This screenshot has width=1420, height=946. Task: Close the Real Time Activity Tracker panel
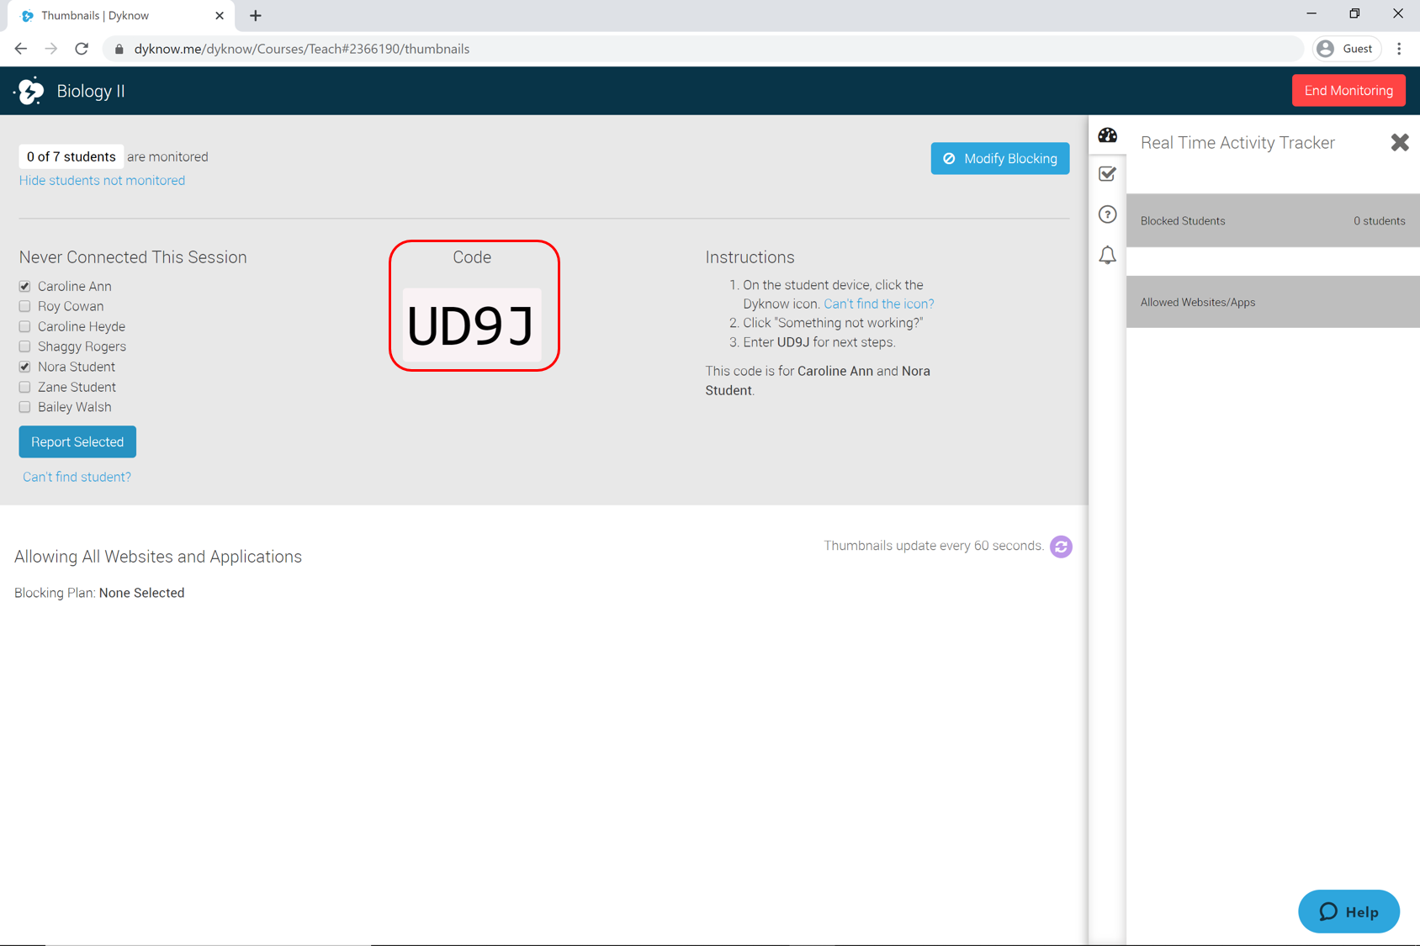coord(1399,142)
